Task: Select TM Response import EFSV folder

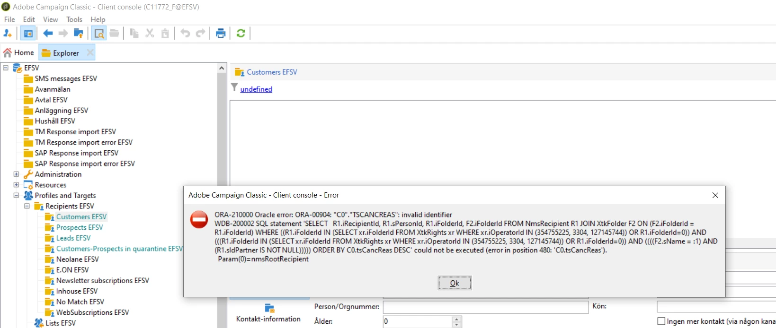Action: coord(75,131)
